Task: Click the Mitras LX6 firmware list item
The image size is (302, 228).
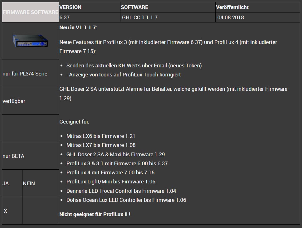Action: click(100, 136)
